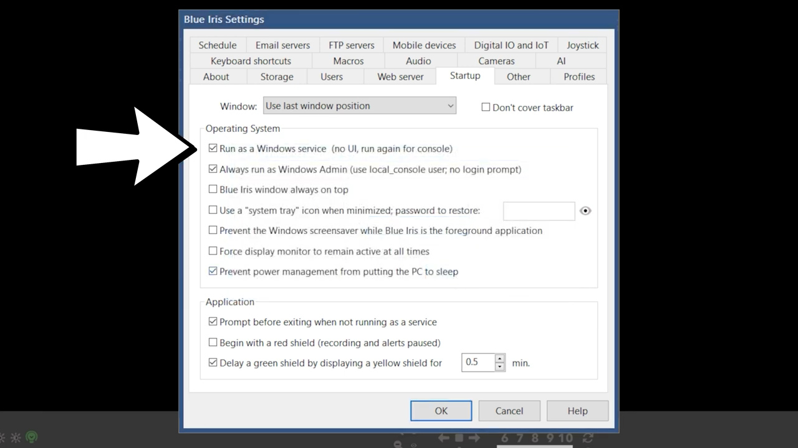Open the Keyboard shortcuts tab
The height and width of the screenshot is (448, 798).
[x=251, y=61]
